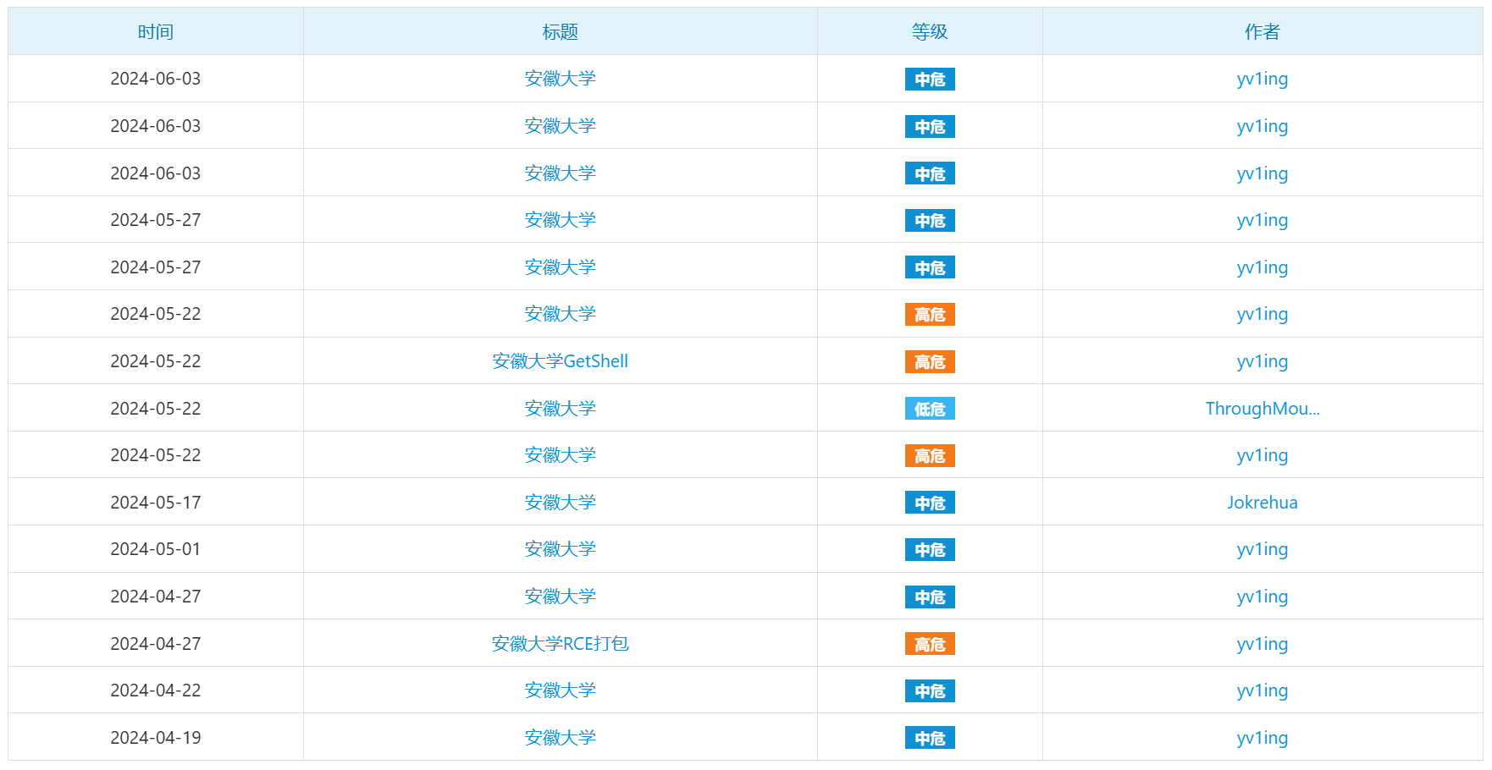1492x770 pixels.
Task: Click the 时间 column header
Action: (156, 32)
